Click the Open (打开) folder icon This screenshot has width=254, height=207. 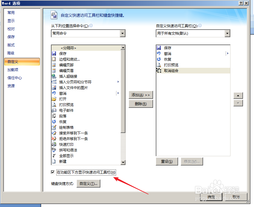(x=54, y=99)
